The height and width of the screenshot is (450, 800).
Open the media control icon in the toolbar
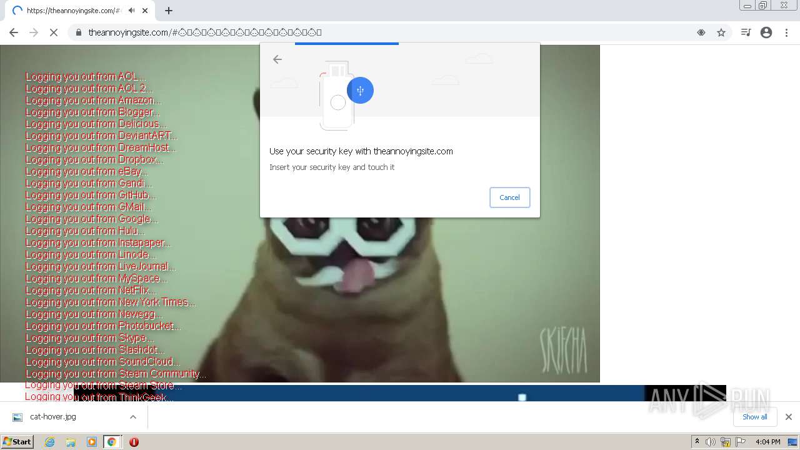click(x=746, y=32)
